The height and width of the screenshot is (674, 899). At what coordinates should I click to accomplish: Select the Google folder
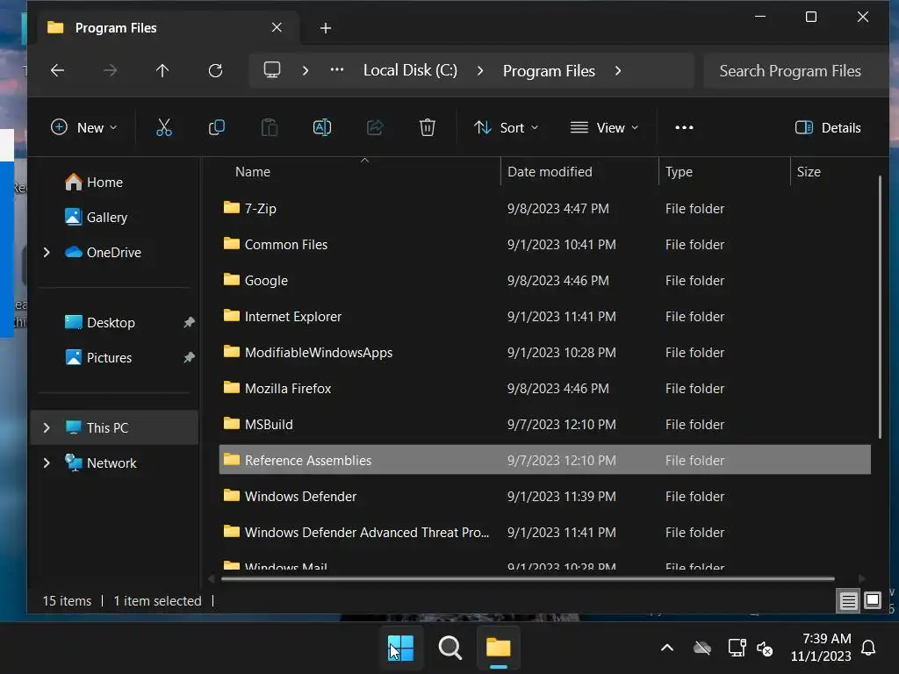pos(544,280)
